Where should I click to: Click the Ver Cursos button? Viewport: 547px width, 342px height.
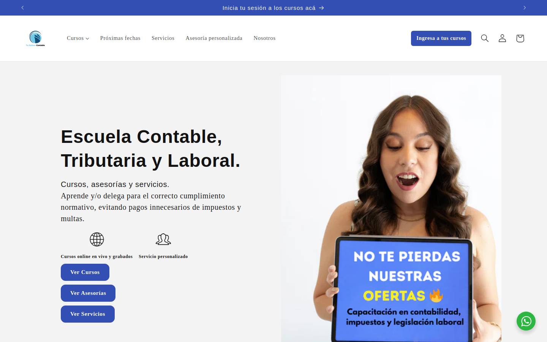pyautogui.click(x=85, y=272)
